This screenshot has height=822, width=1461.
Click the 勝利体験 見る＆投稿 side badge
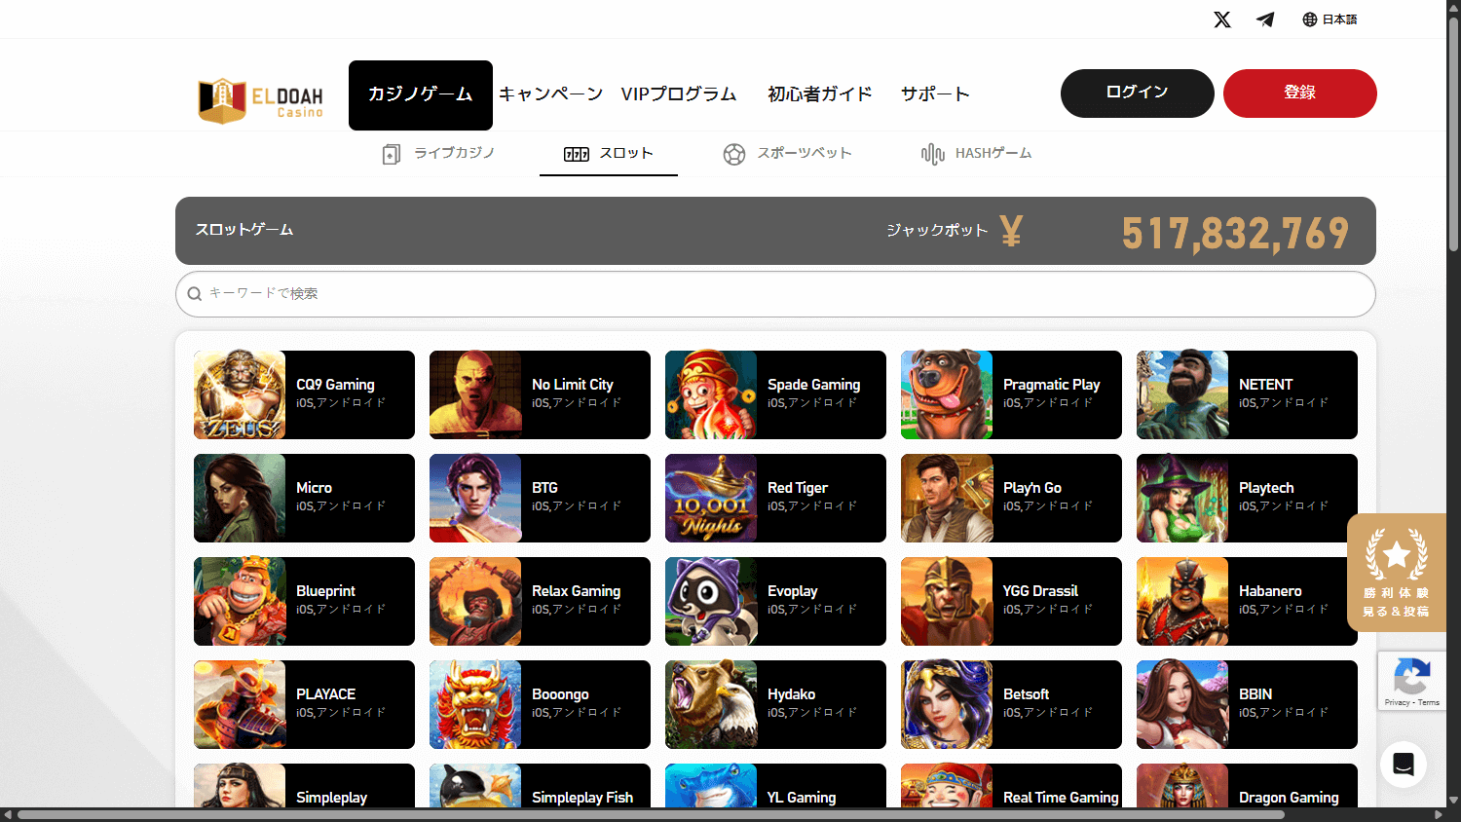pyautogui.click(x=1397, y=574)
